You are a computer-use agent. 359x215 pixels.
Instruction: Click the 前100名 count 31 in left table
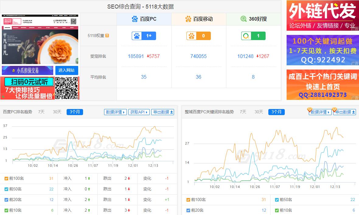(51, 179)
